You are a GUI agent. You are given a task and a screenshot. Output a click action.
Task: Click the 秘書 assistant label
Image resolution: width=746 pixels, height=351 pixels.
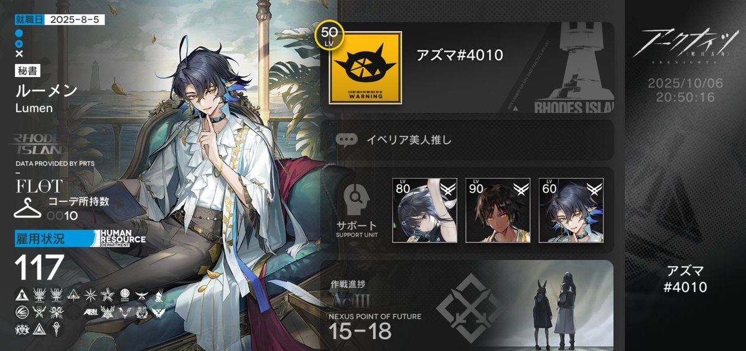[x=27, y=71]
